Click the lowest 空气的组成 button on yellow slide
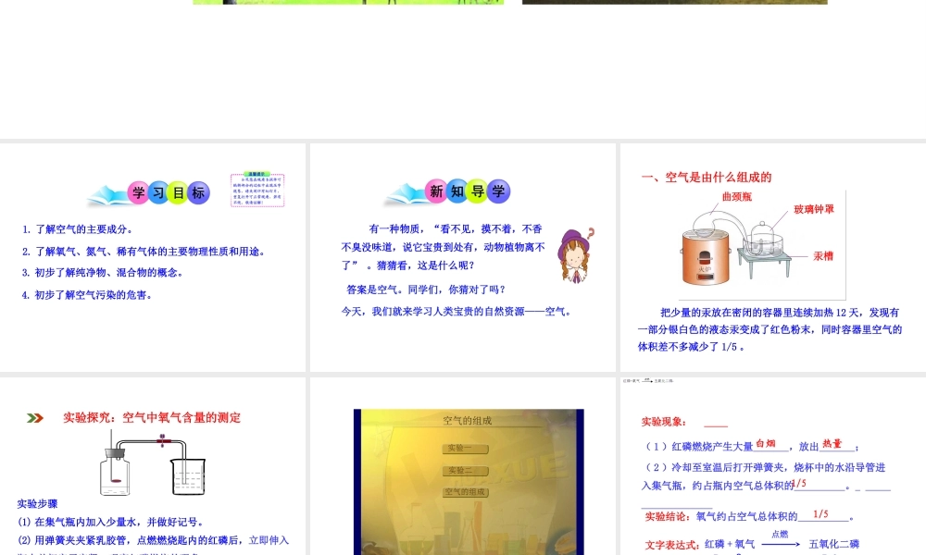926x555 pixels. [466, 492]
